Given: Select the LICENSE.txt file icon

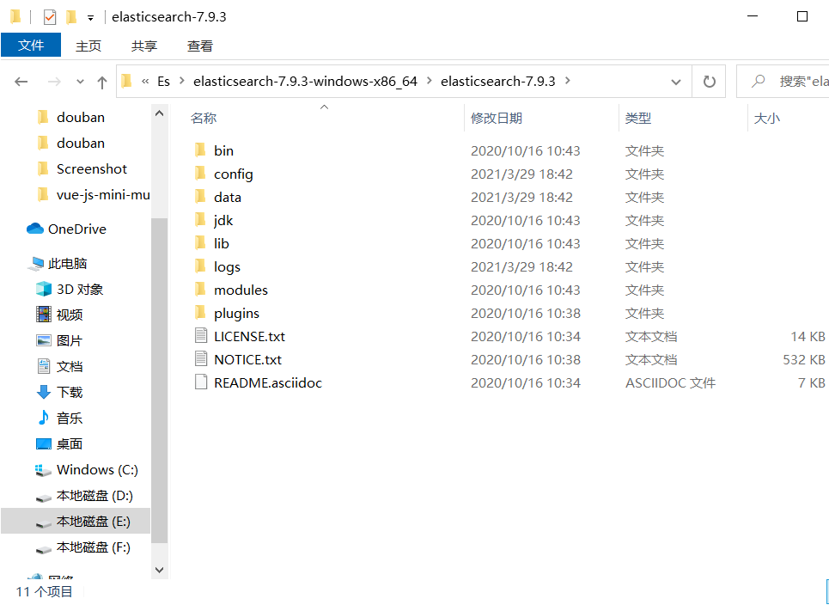Looking at the screenshot, I should [x=201, y=336].
